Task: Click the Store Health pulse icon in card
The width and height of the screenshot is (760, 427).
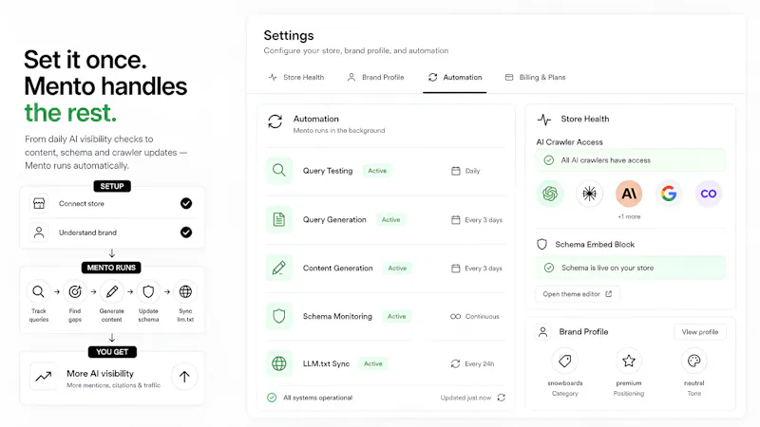Action: [x=544, y=120]
